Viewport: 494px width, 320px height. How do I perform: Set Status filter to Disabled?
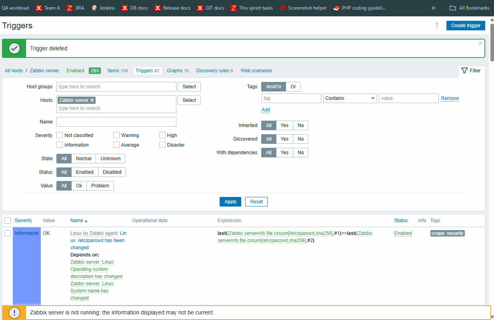coord(112,172)
